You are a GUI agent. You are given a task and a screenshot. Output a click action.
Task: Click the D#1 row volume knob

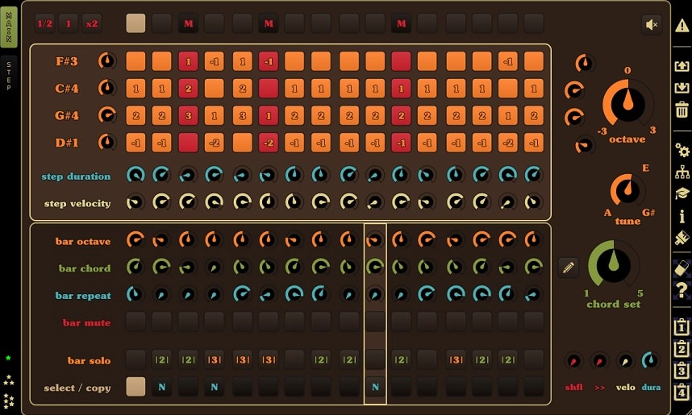[107, 143]
